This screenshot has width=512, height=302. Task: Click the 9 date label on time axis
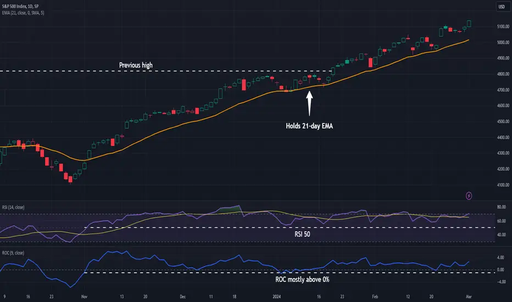[x=4, y=297]
